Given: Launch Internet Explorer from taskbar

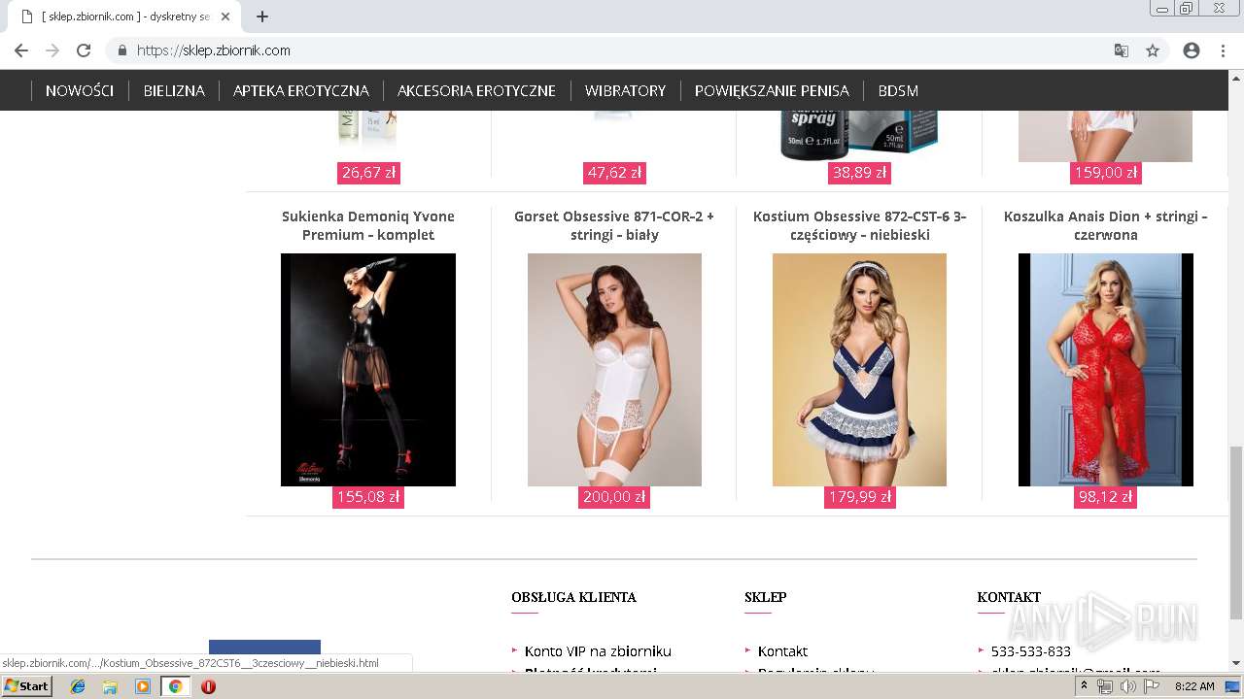Looking at the screenshot, I should point(78,686).
